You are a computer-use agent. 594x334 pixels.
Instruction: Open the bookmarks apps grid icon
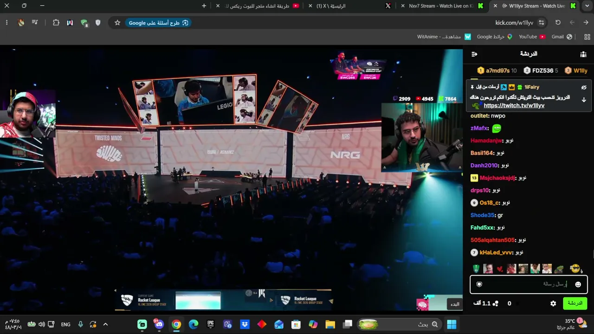[587, 37]
